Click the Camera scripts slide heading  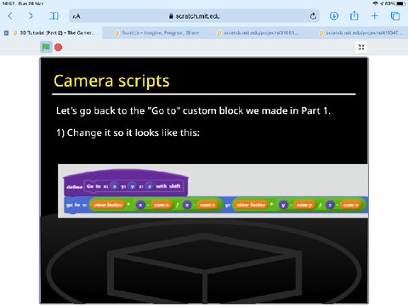pyautogui.click(x=111, y=81)
